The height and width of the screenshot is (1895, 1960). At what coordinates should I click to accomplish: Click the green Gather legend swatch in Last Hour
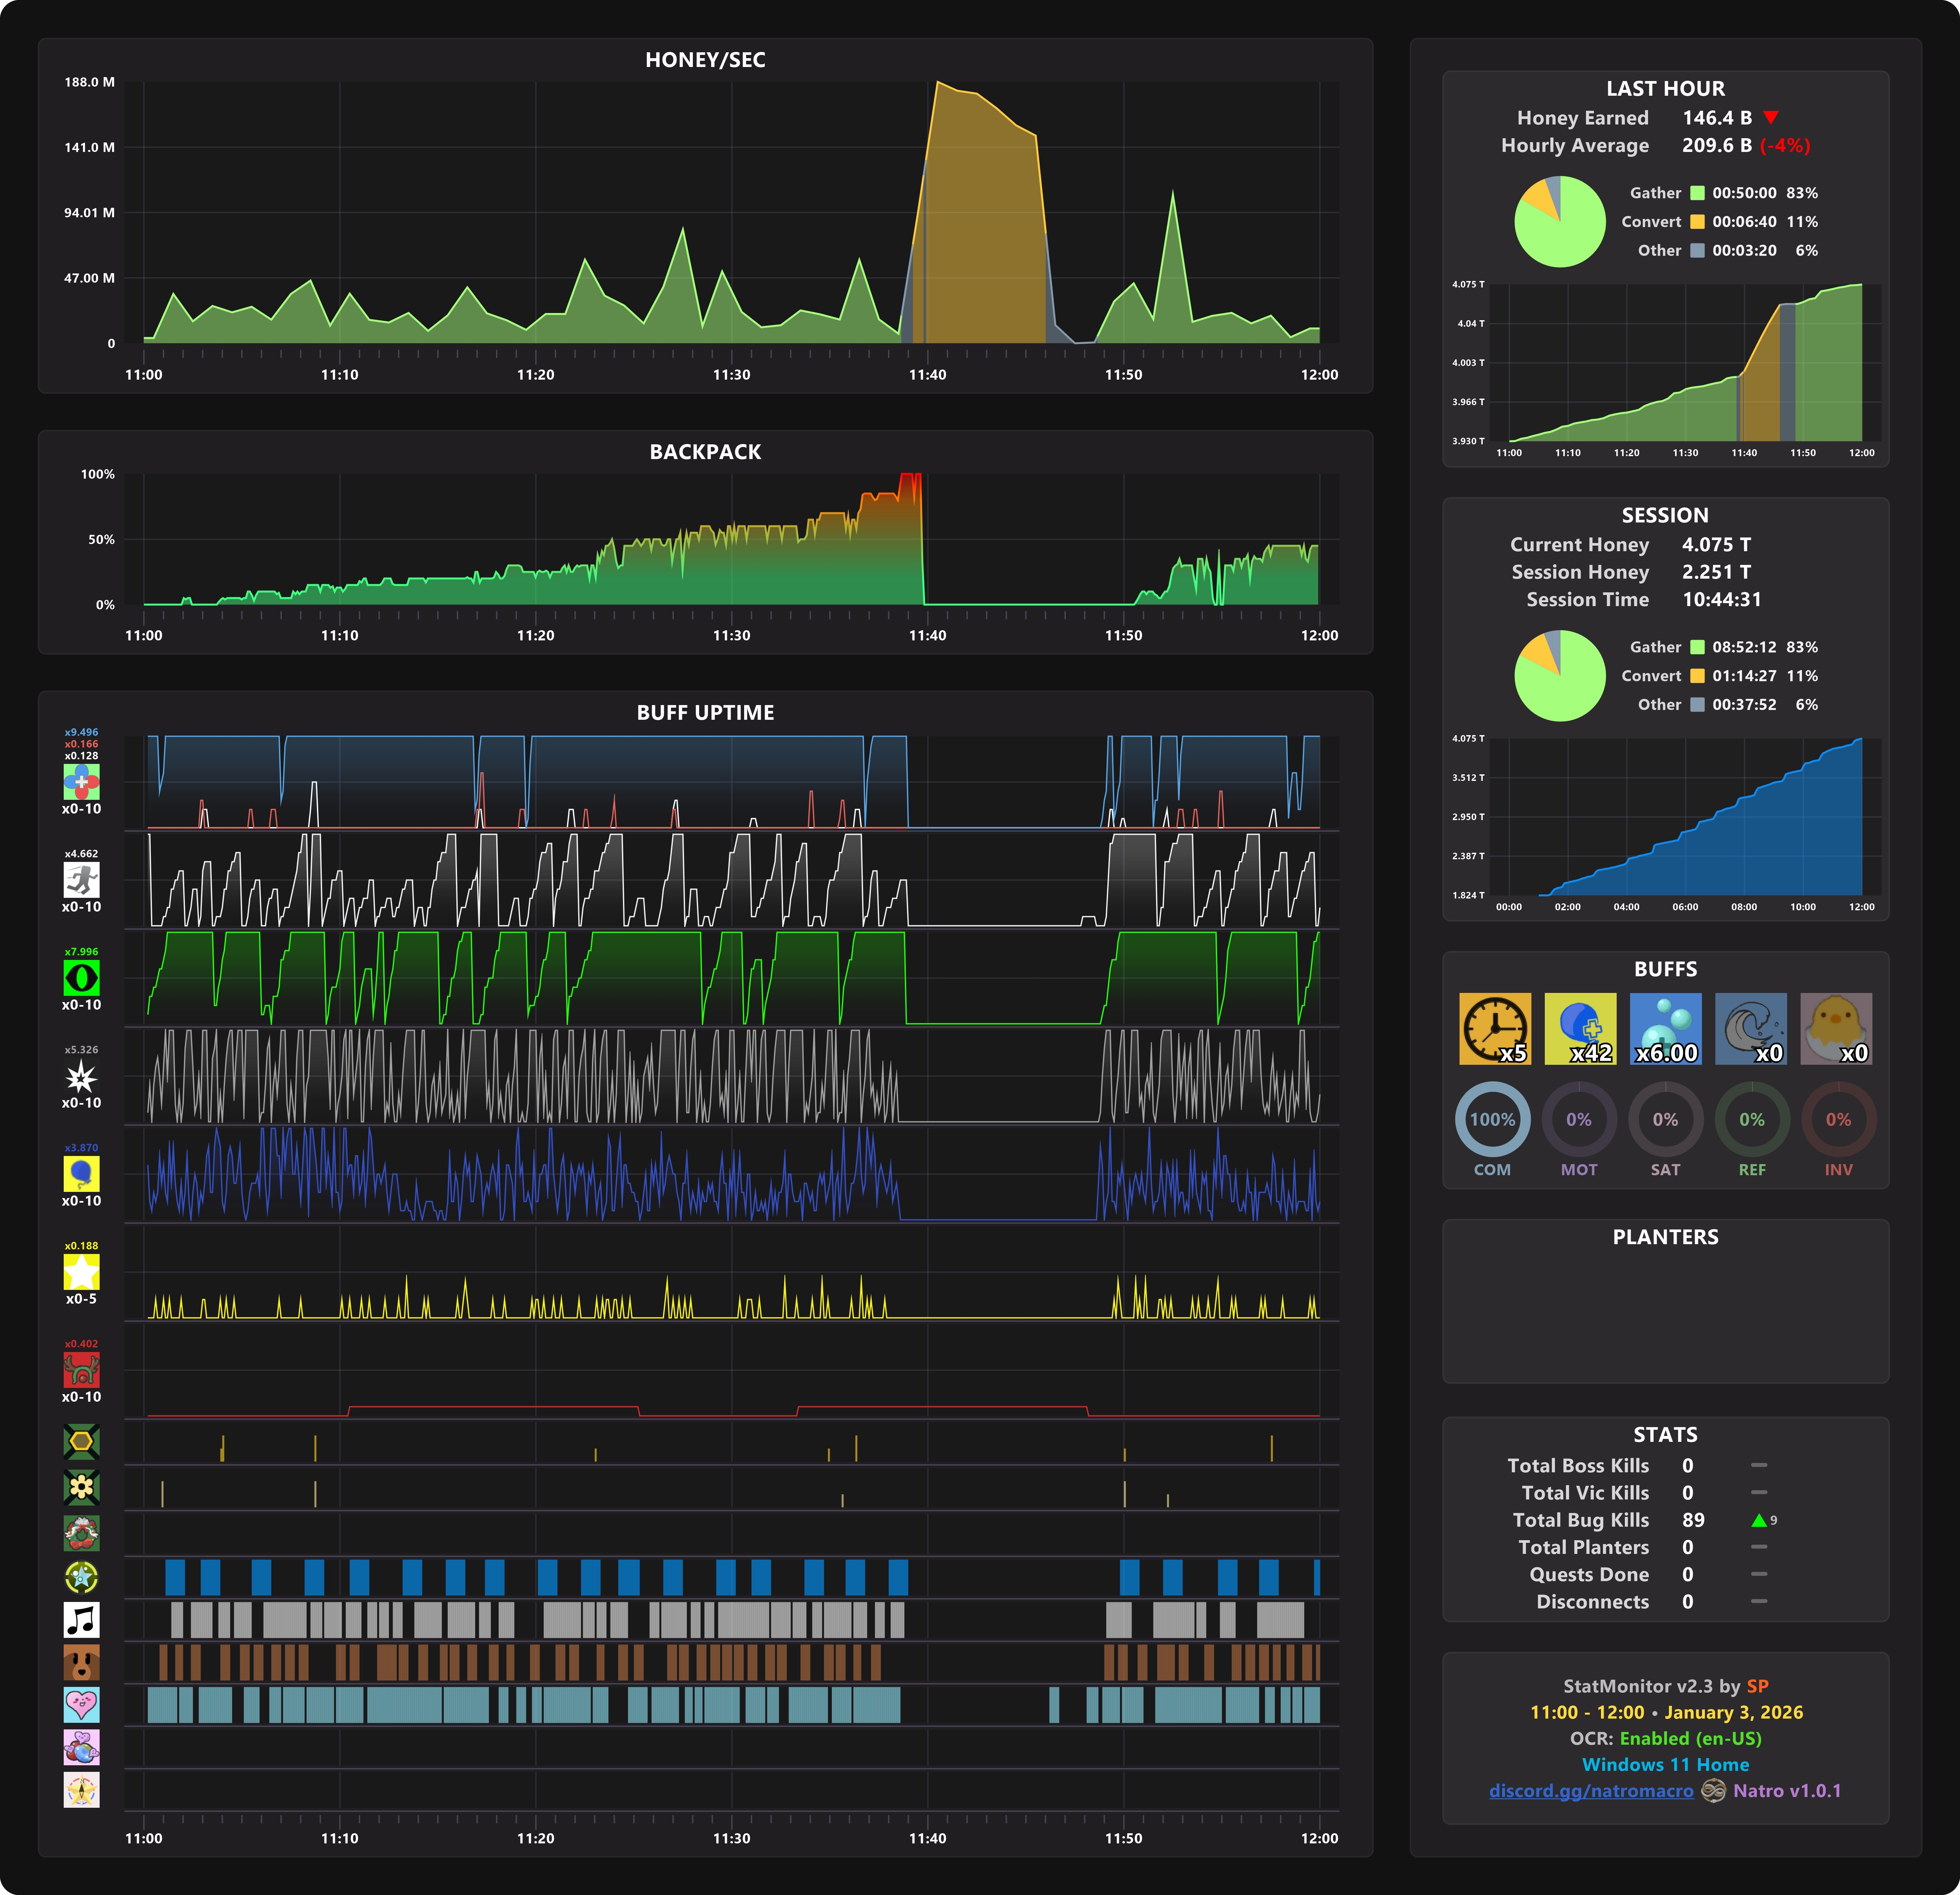click(1697, 193)
